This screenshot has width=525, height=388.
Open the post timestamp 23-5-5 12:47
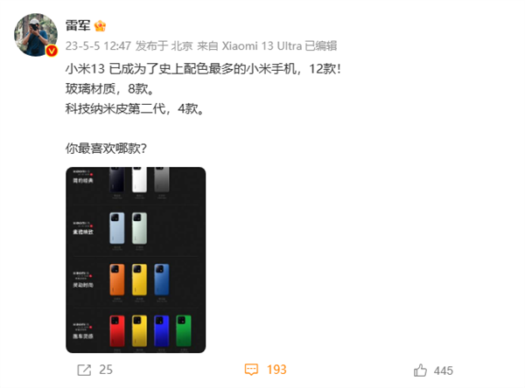pyautogui.click(x=98, y=45)
